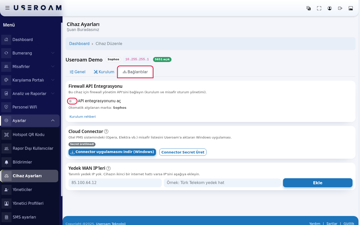Open Yönetici Profilleri menu item
This screenshot has width=360, height=225.
(29, 203)
